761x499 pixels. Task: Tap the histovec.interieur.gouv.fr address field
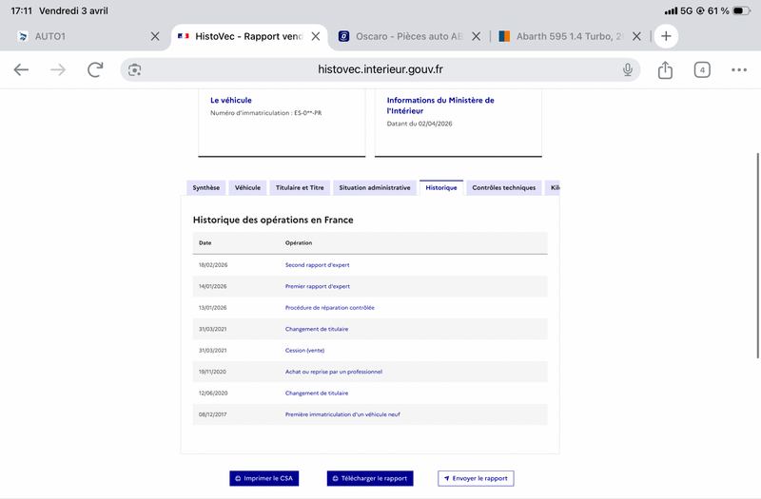click(x=380, y=69)
